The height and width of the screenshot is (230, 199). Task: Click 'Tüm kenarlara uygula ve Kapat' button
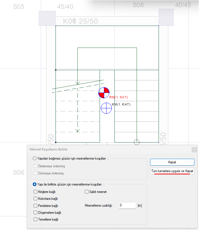click(172, 171)
